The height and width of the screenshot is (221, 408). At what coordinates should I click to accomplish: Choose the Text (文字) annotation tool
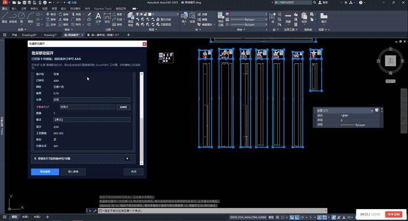point(98,18)
